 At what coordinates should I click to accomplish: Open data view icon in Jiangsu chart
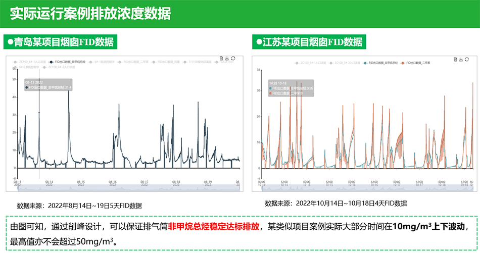tap(456, 60)
